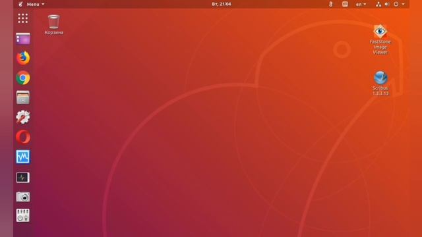The height and width of the screenshot is (237, 422).
Task: Expand system menu arrow beside power icon
Action: (403, 5)
